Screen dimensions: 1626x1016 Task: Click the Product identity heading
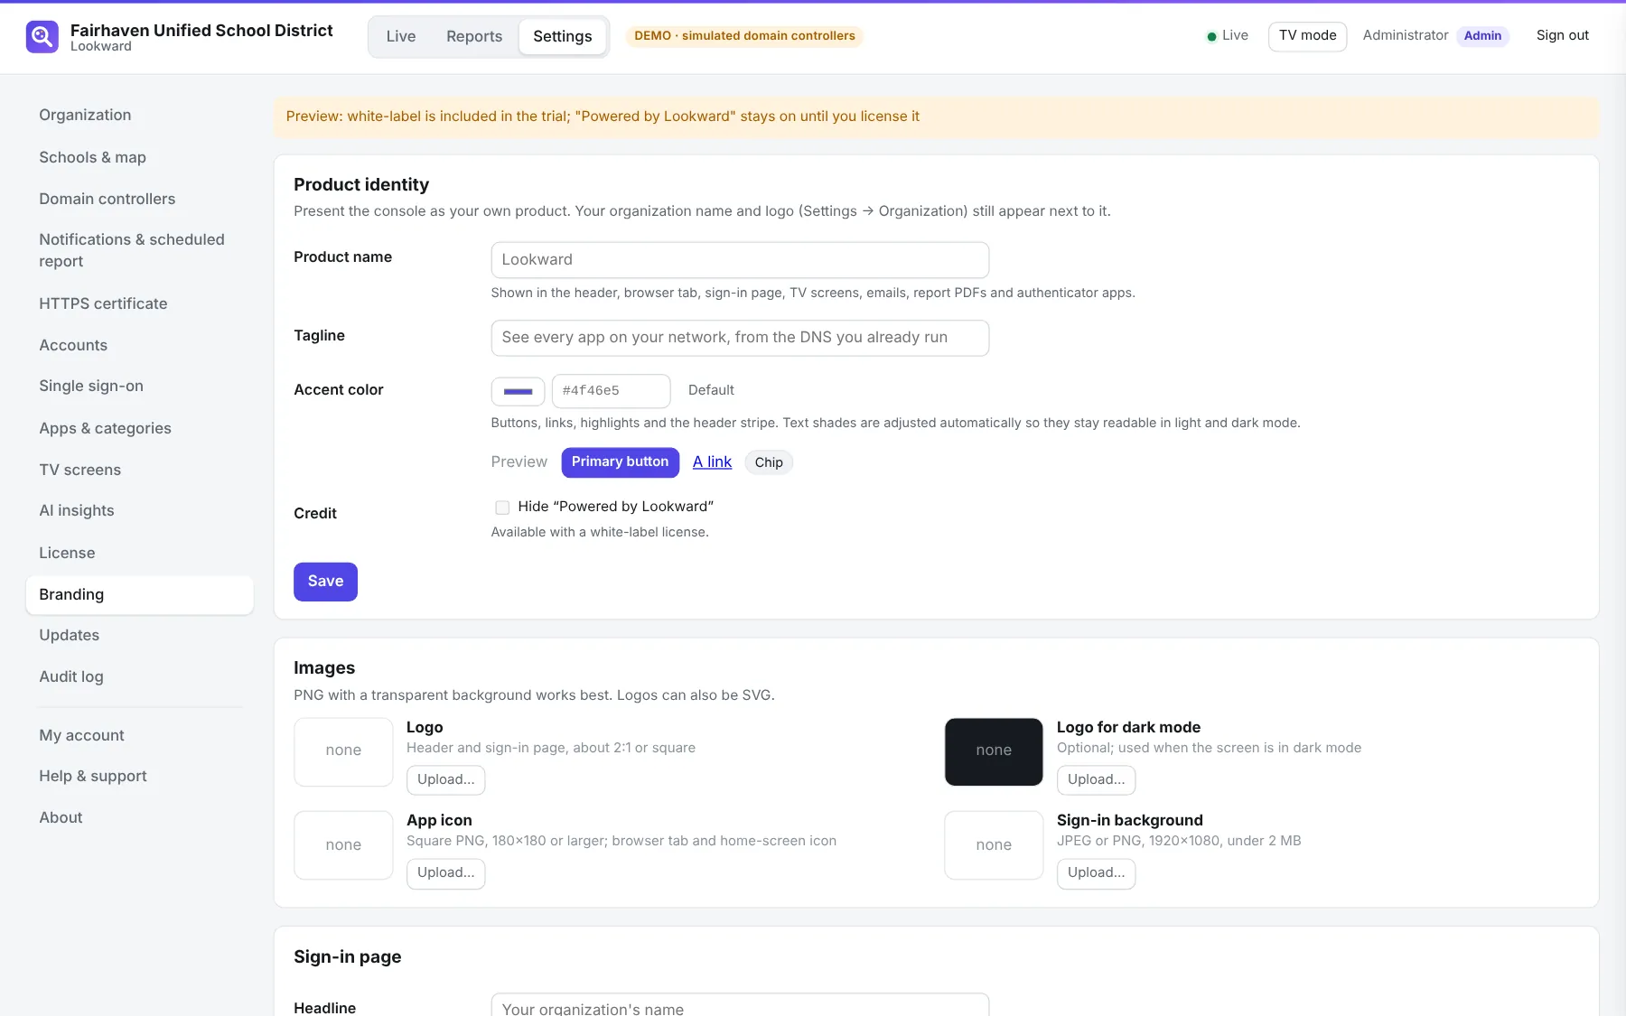[x=361, y=184]
